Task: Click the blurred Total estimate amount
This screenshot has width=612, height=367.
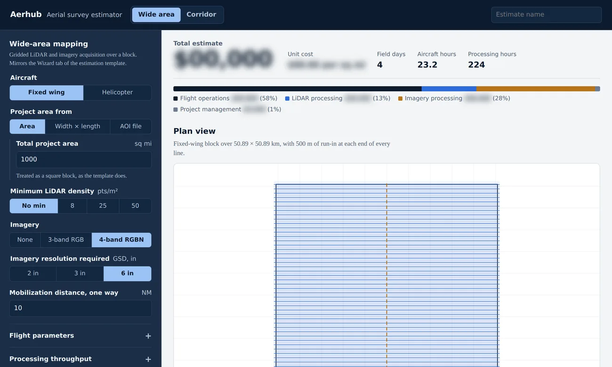Action: (x=224, y=60)
